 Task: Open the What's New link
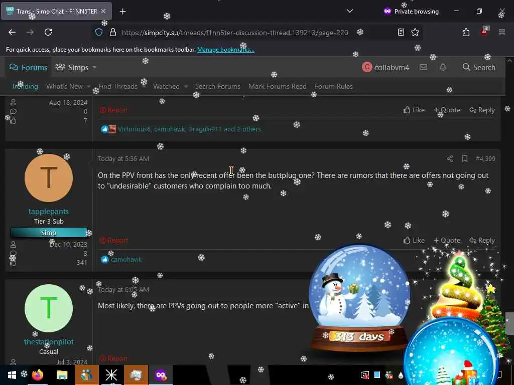point(64,86)
